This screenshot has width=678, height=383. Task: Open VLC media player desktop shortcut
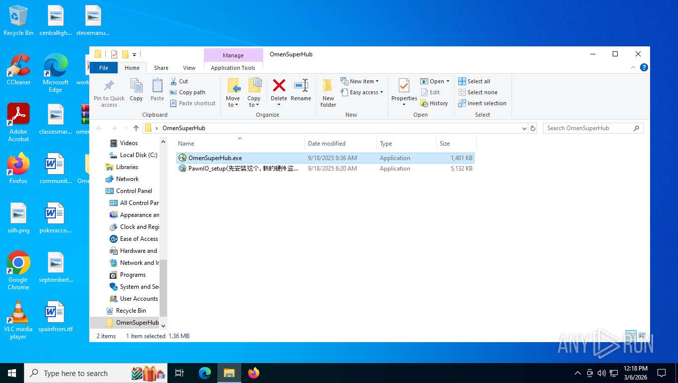(18, 320)
